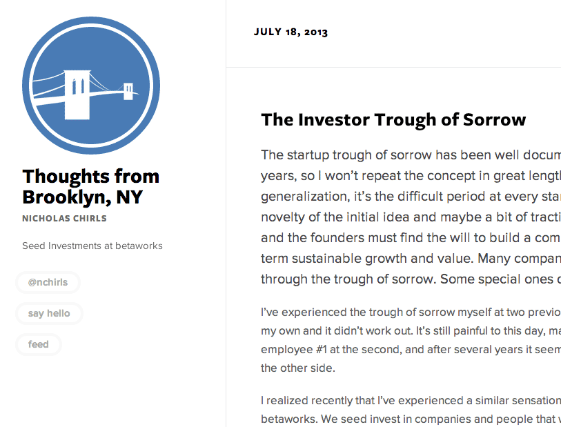Viewport: 561px width, 427px height.
Task: Open The Investor Trough of Sorrow post title
Action: click(393, 119)
